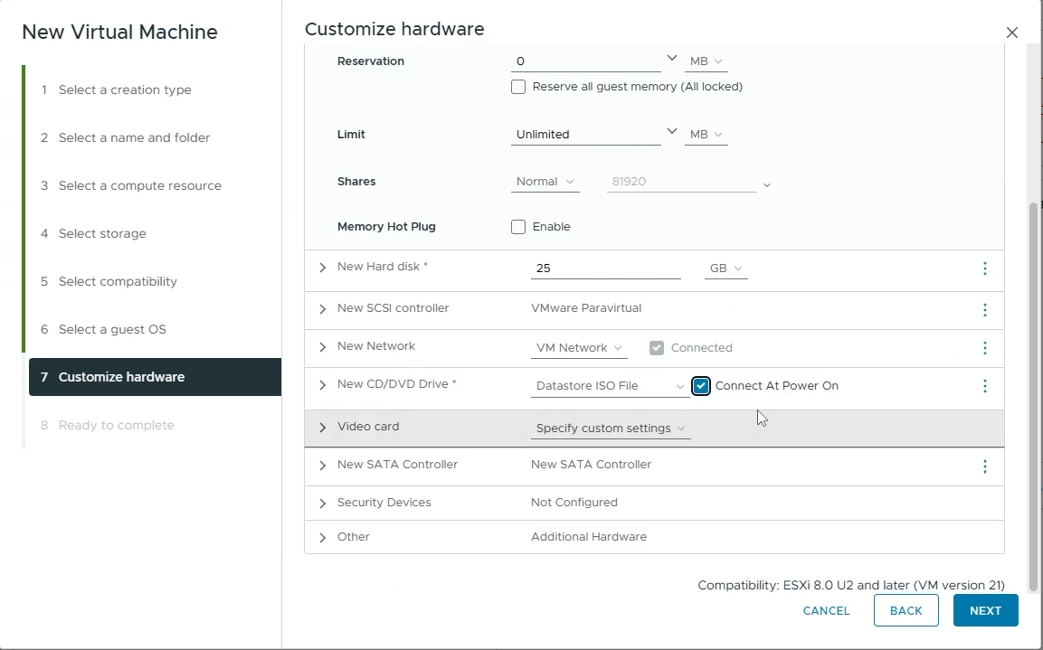Click the CANCEL button
Image resolution: width=1043 pixels, height=650 pixels.
click(x=826, y=610)
